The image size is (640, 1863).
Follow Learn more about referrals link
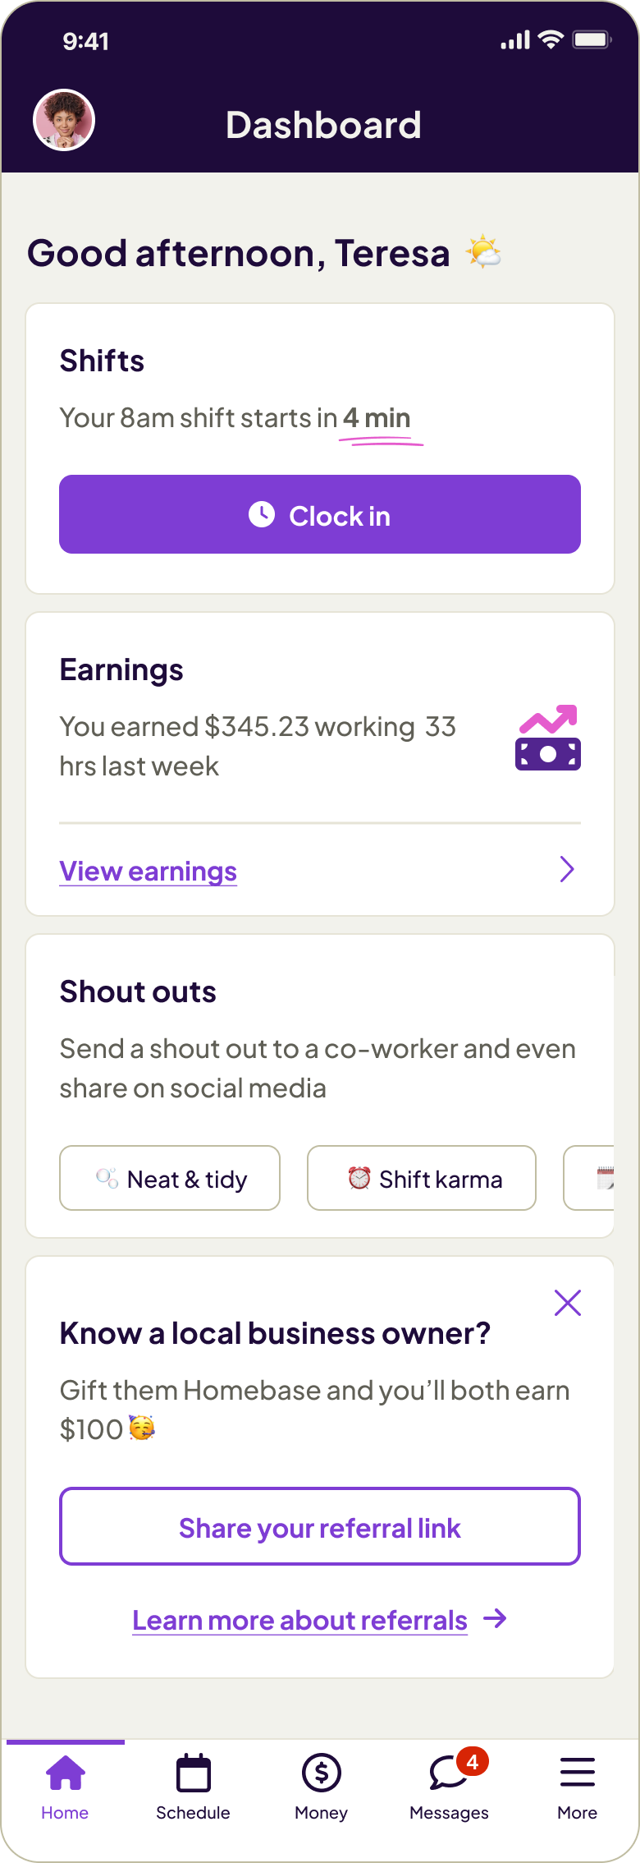(x=300, y=1621)
